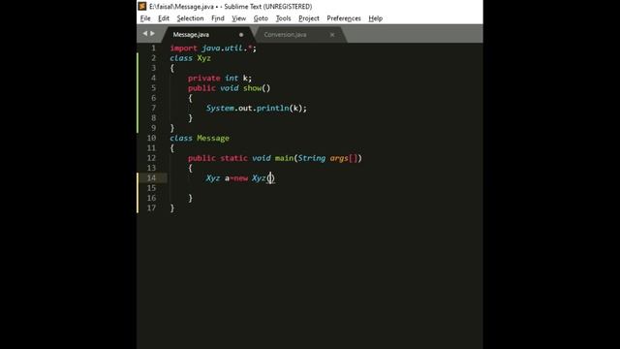Click 'args' parameter on line 12
The width and height of the screenshot is (620, 349).
tap(339, 158)
